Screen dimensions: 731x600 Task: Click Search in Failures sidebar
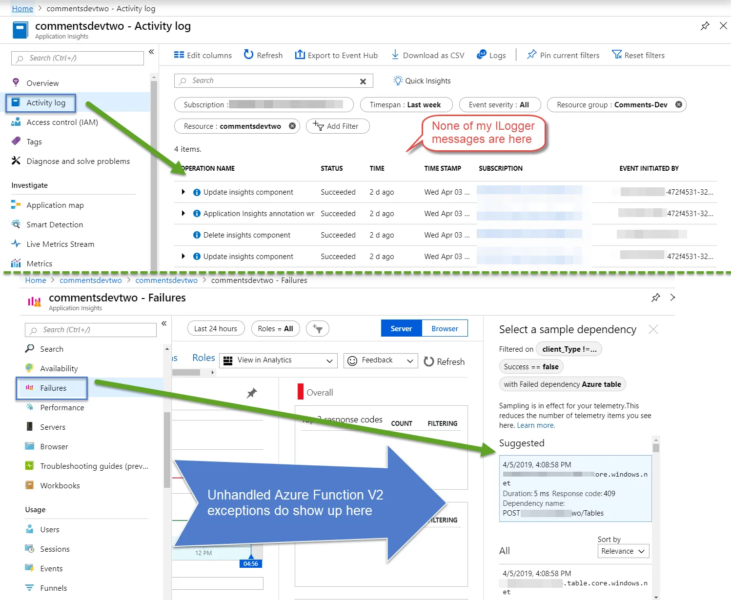coord(52,349)
